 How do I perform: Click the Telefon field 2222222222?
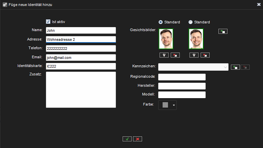click(81, 49)
